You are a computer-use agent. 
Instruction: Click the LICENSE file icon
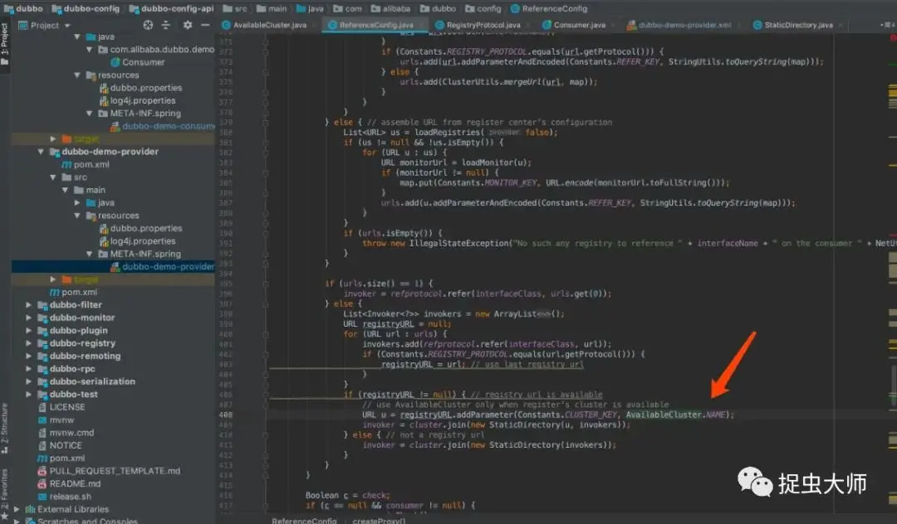(42, 407)
